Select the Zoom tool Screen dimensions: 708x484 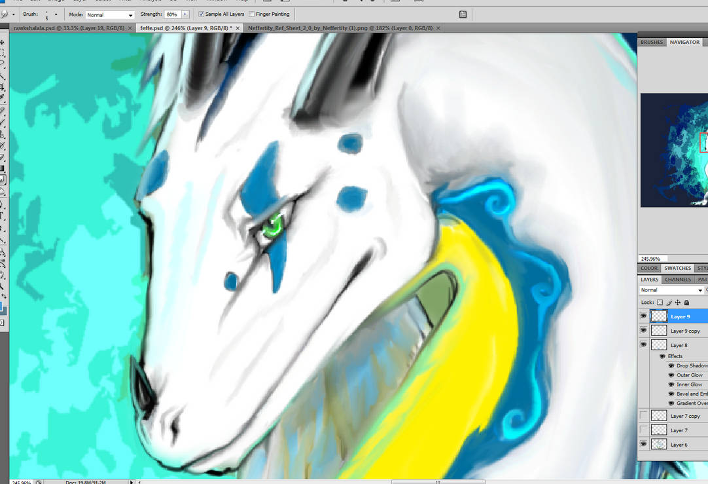(x=2, y=286)
